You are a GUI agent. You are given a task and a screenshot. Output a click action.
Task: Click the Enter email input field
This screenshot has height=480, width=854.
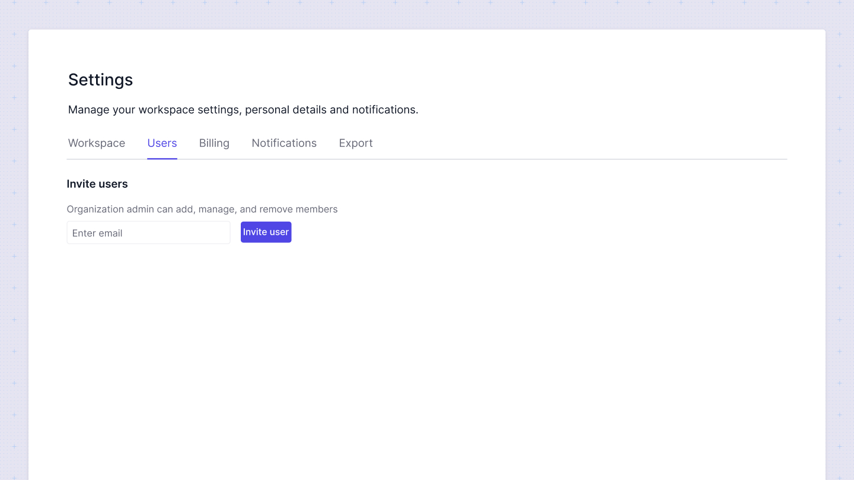(148, 232)
